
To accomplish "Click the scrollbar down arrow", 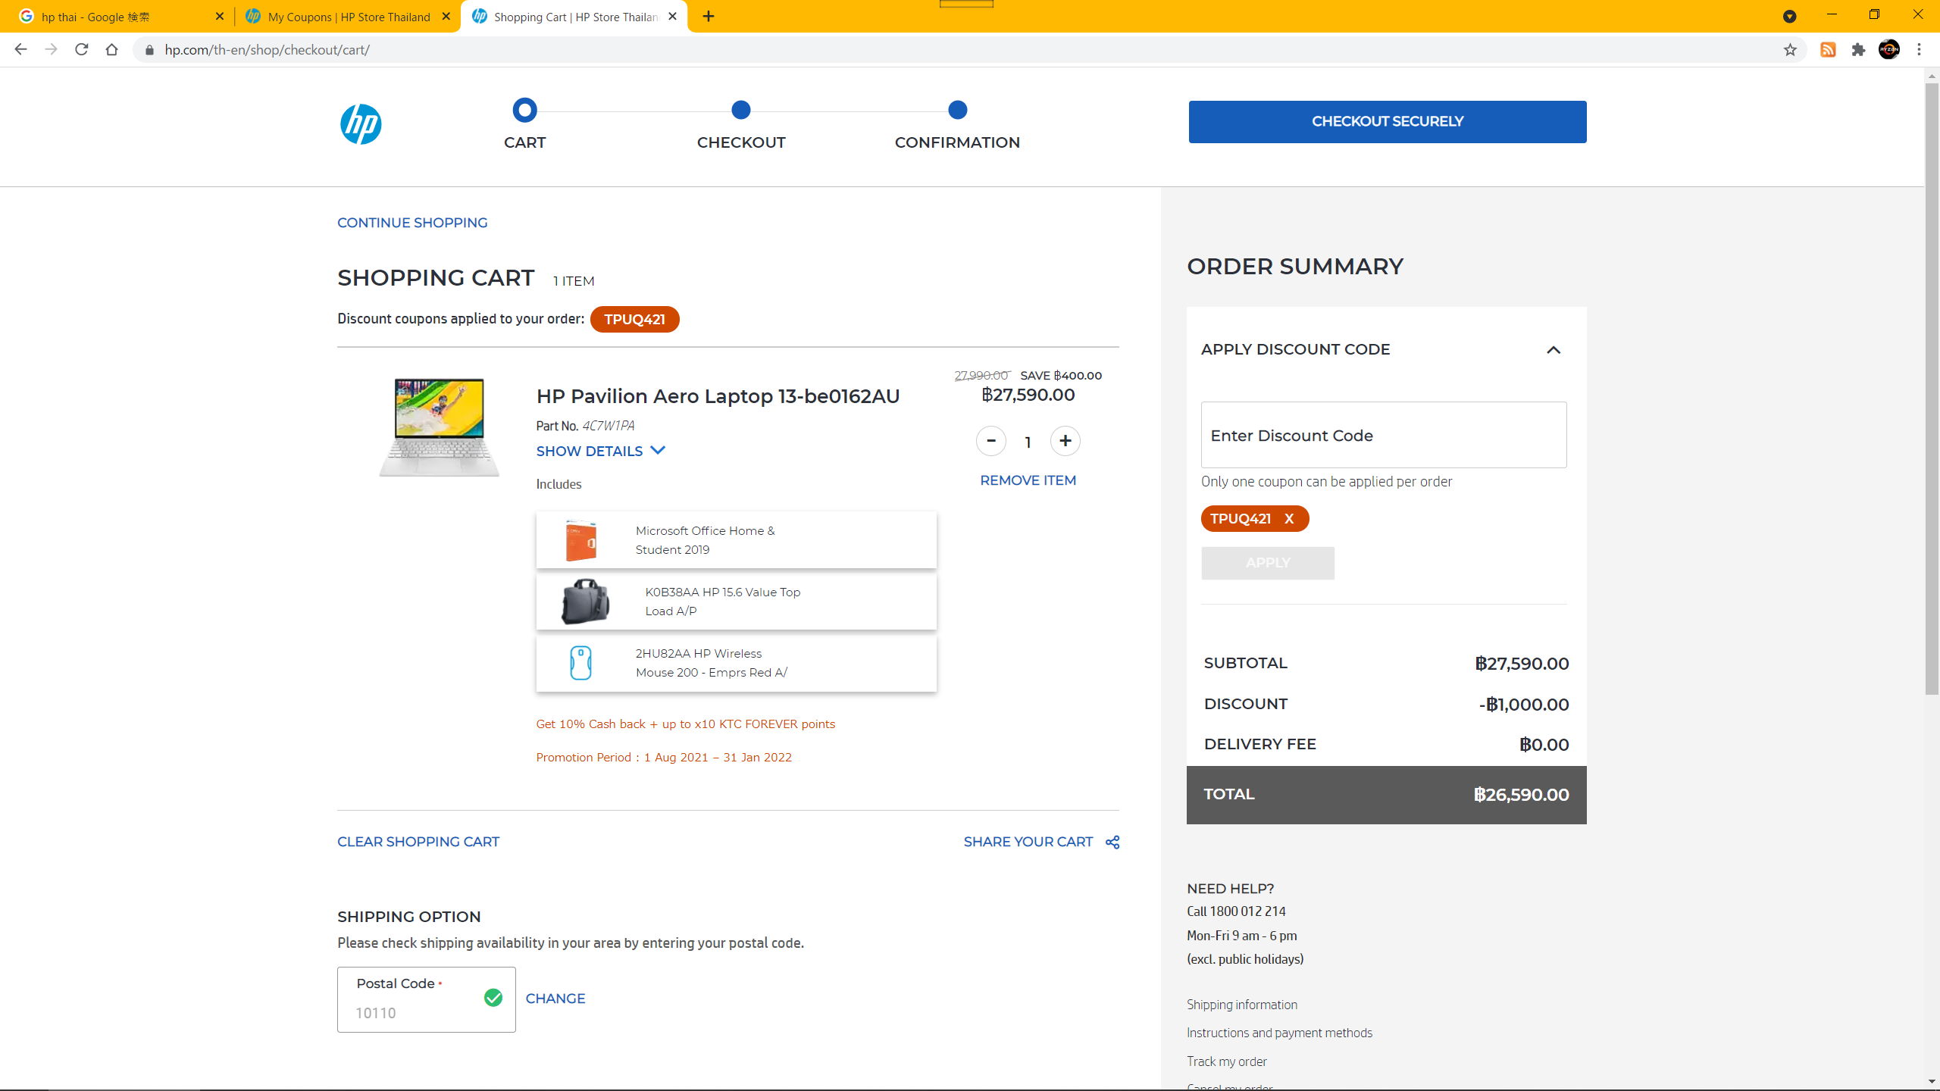I will pyautogui.click(x=1932, y=1082).
